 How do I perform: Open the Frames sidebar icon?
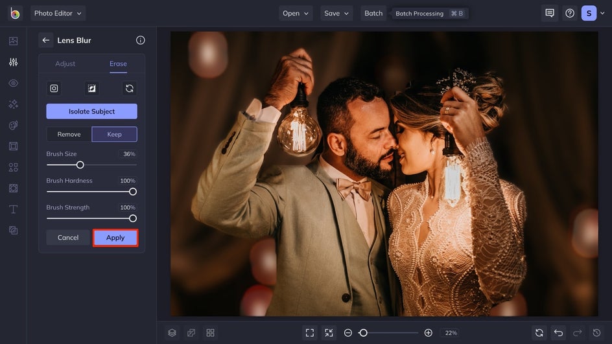(x=13, y=146)
